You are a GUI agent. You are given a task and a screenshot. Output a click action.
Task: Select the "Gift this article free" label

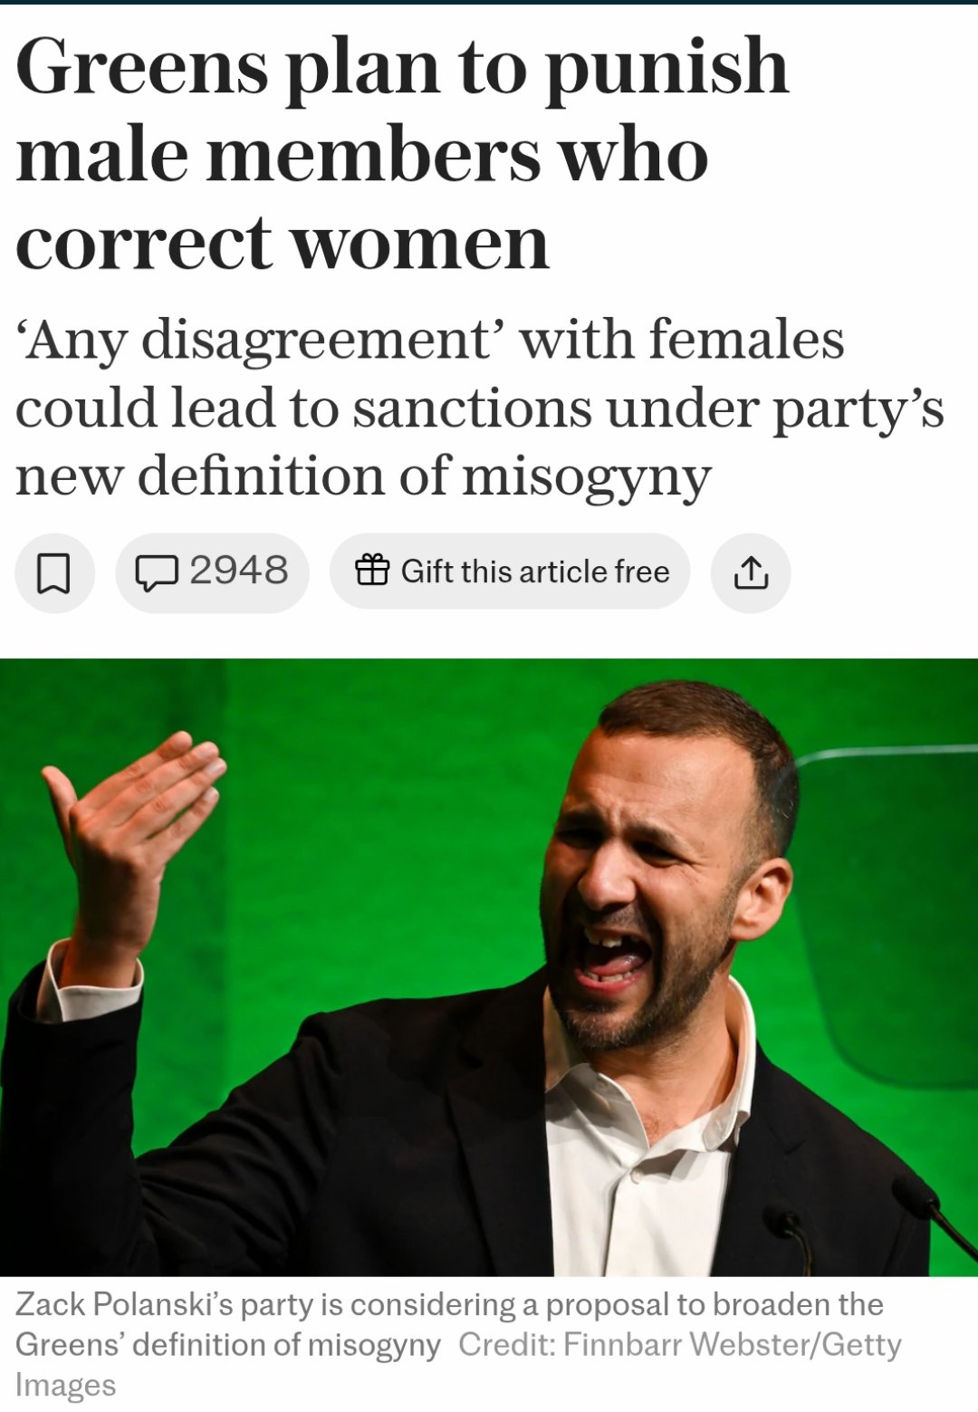coord(535,572)
